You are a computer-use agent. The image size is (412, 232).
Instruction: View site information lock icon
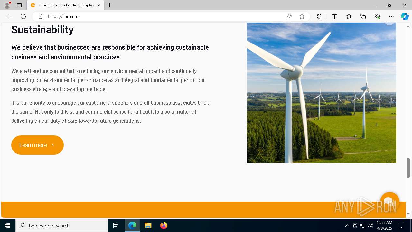[x=41, y=16]
